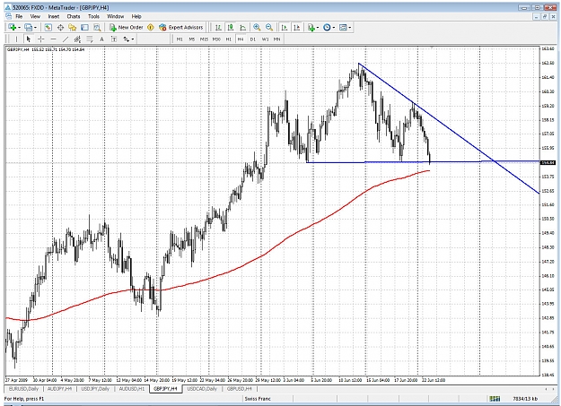This screenshot has width=561, height=406.
Task: Select the Text tool marked A
Action: coord(101,39)
